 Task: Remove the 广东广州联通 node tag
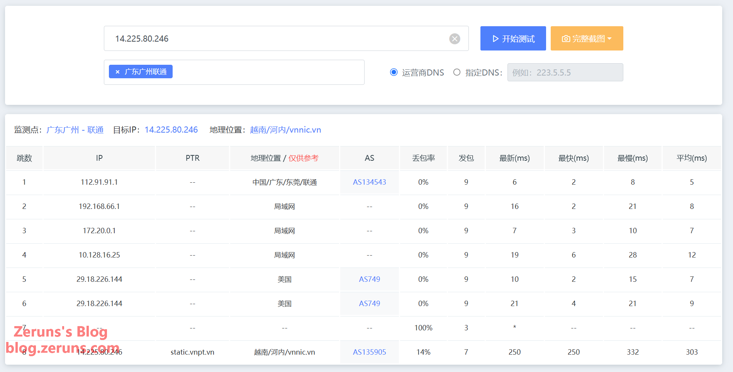[x=117, y=72]
